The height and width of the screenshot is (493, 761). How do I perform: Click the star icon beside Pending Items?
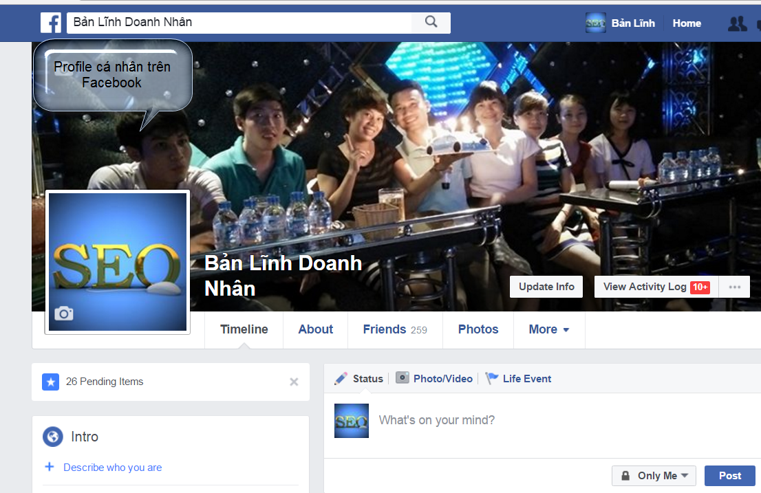click(x=50, y=382)
